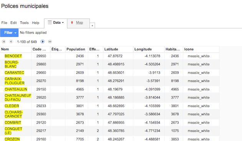This screenshot has width=242, height=141.
Task: Open the Tools menu
Action: [x=24, y=23]
